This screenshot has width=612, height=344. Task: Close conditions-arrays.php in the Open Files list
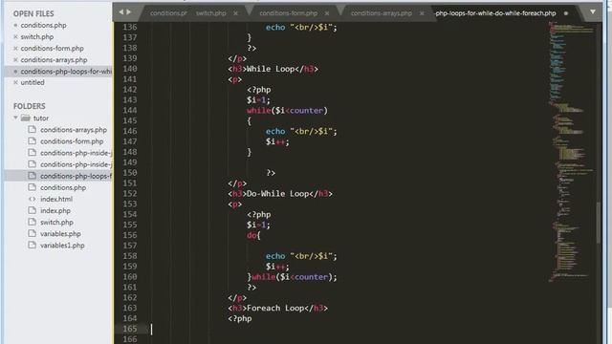click(15, 59)
